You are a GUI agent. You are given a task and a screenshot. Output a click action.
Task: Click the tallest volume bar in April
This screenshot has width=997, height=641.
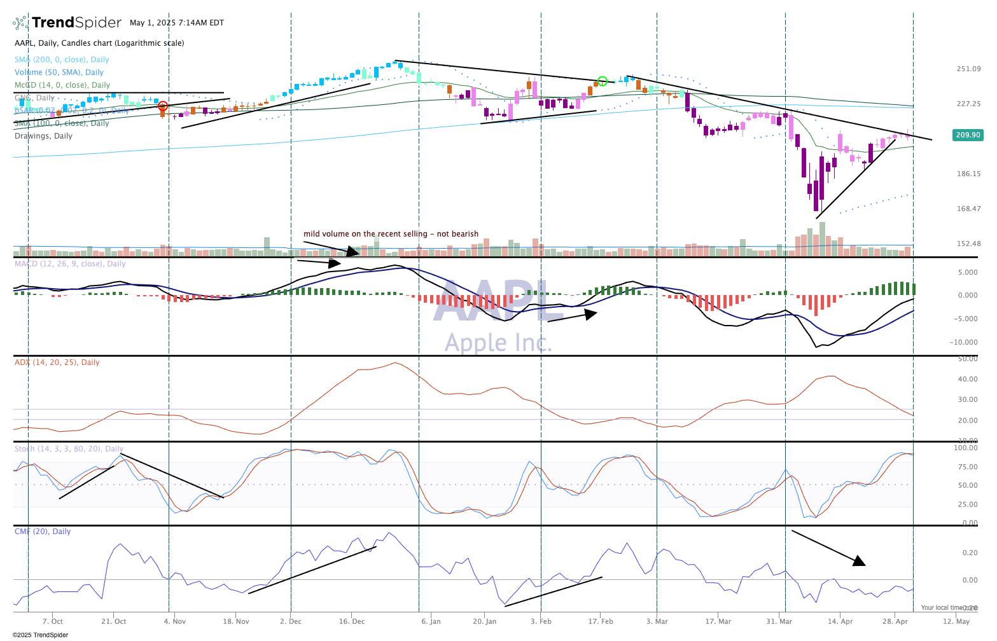click(x=821, y=238)
